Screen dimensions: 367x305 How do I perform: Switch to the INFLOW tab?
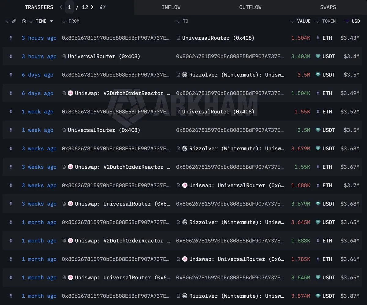pos(171,7)
